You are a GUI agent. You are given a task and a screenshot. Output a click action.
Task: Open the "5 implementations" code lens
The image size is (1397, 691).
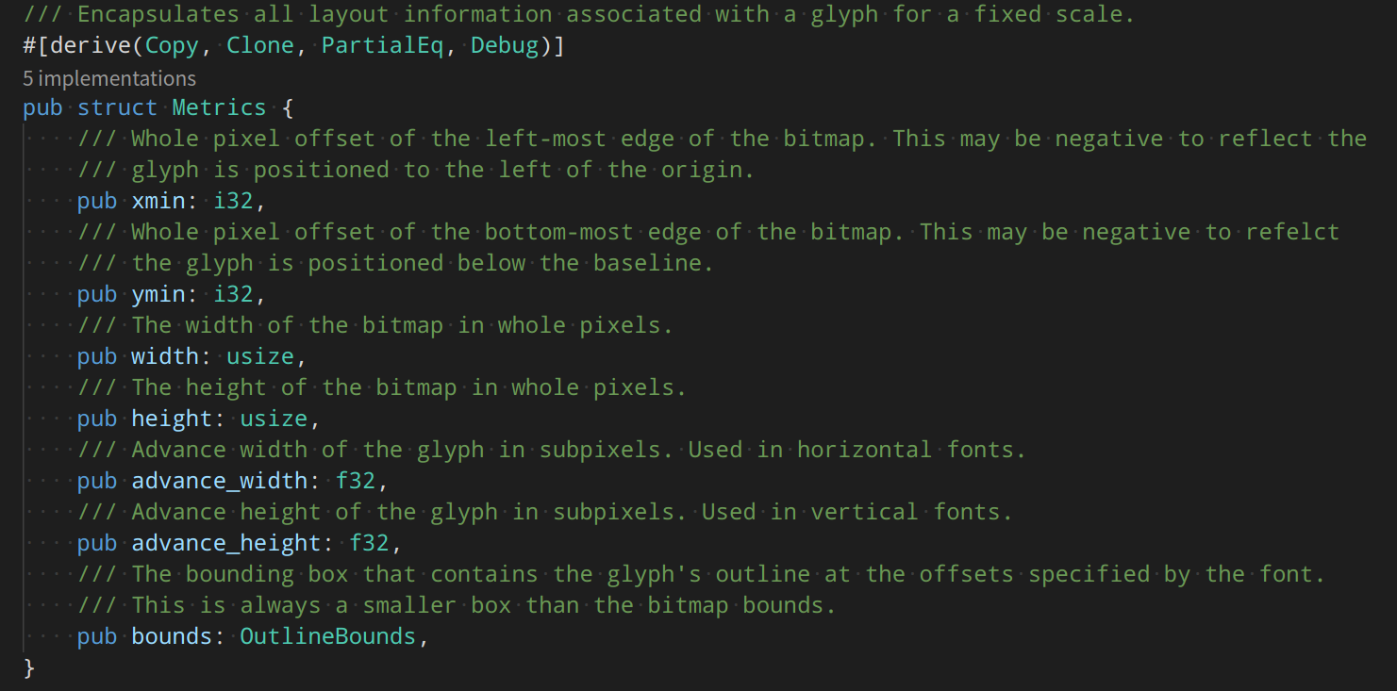point(109,78)
